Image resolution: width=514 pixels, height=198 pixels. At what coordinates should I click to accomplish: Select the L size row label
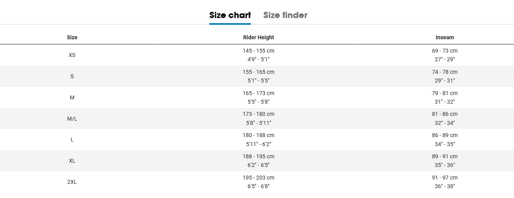(x=72, y=139)
